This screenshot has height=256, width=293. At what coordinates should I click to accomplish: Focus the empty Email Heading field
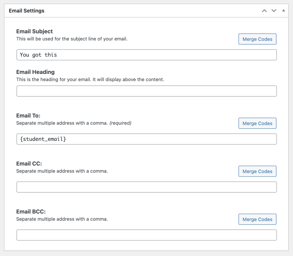tap(146, 91)
